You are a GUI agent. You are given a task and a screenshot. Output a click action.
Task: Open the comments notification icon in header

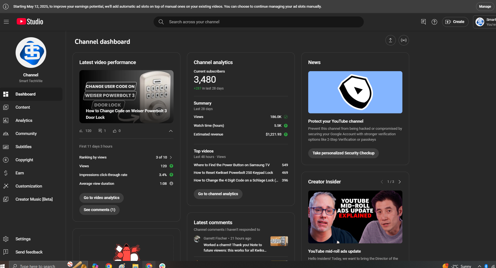tap(423, 22)
